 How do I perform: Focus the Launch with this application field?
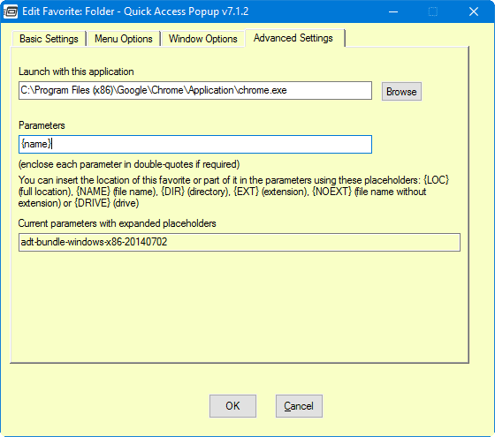[195, 90]
